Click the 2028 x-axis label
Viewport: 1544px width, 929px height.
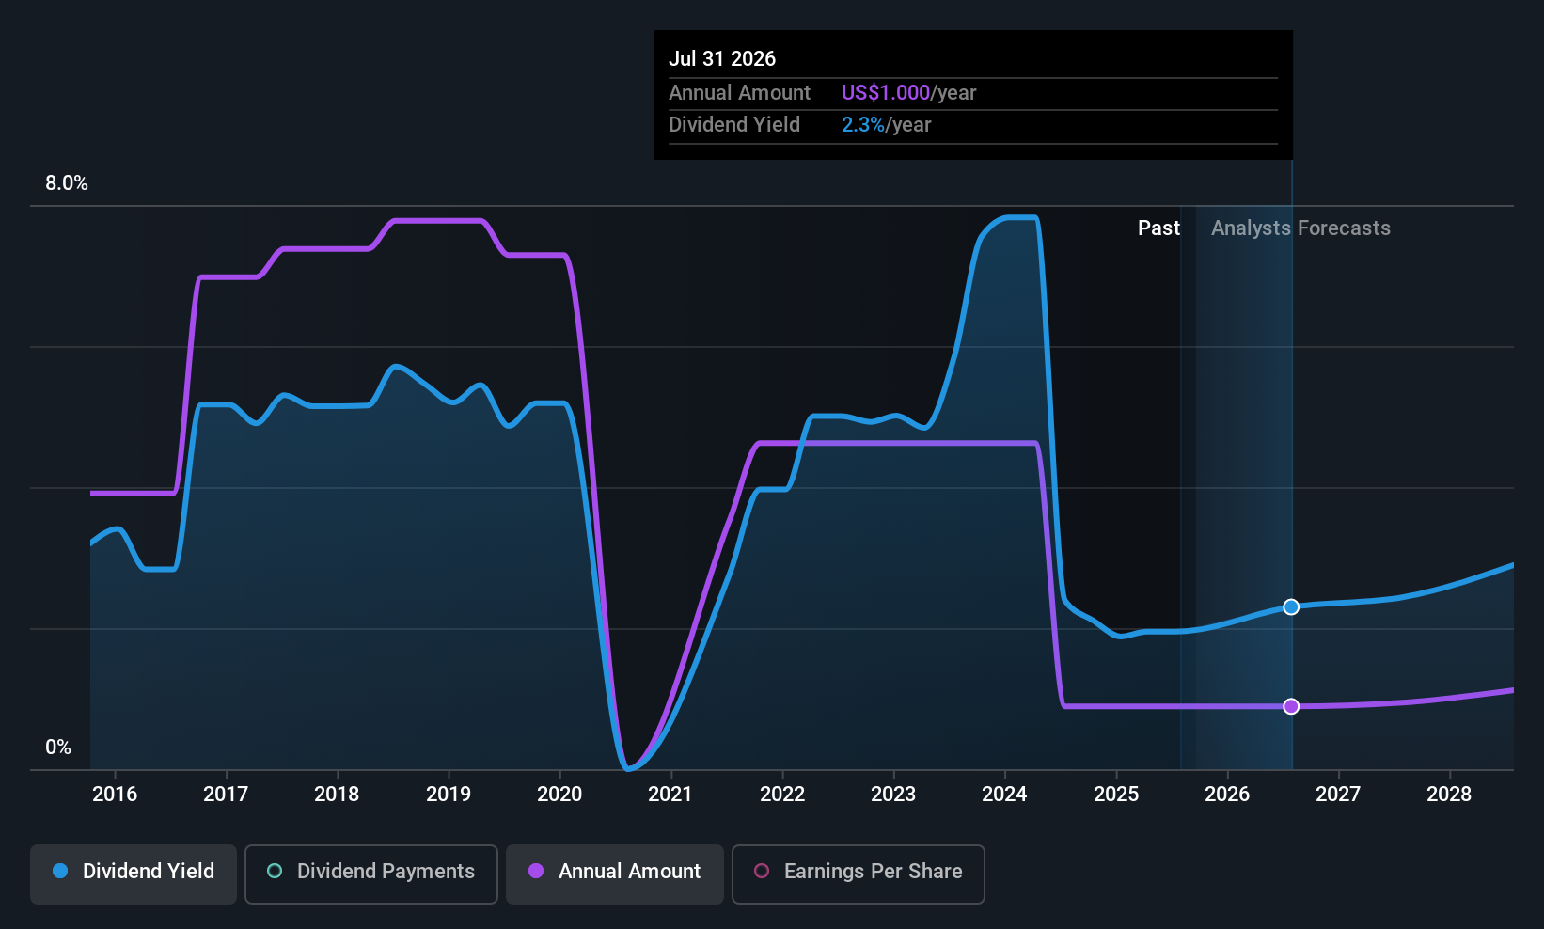pyautogui.click(x=1449, y=795)
